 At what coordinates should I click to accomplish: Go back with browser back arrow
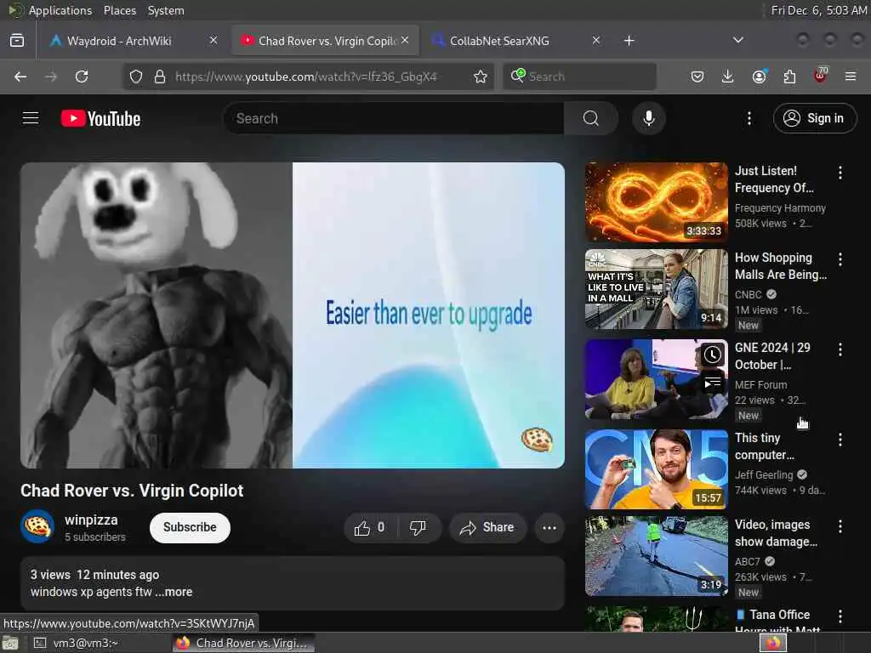coord(20,77)
